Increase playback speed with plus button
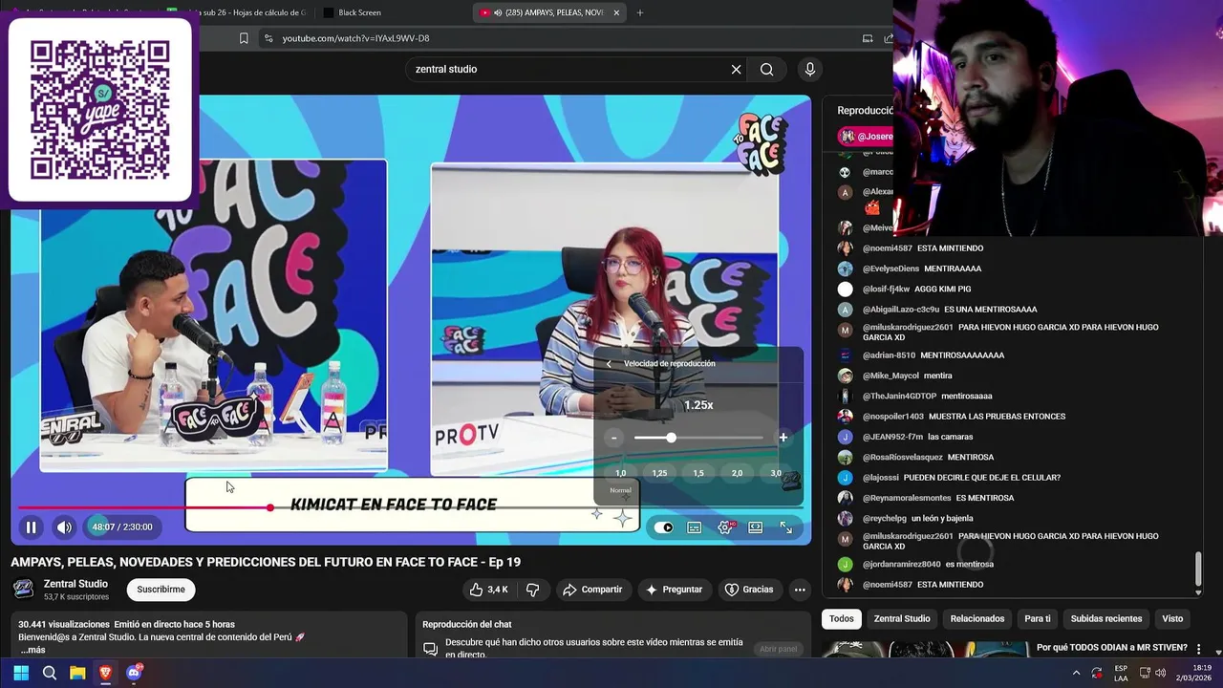This screenshot has width=1223, height=688. coord(783,438)
